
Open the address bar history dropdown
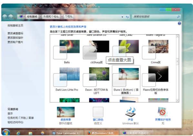(x=122, y=17)
